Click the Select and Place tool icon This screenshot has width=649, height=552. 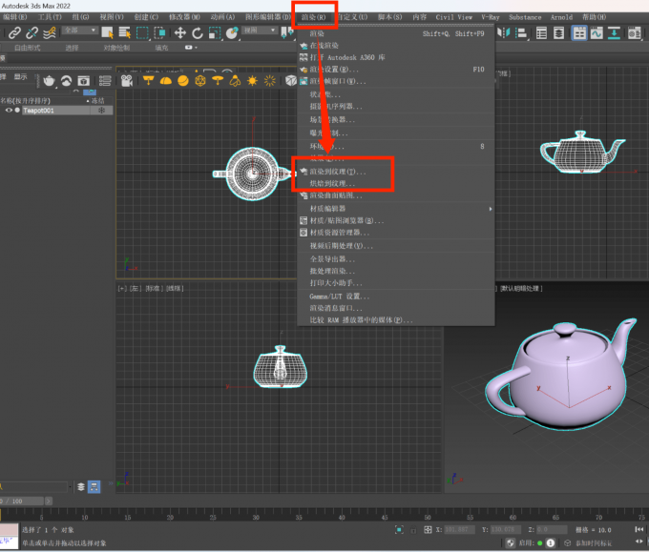tap(232, 32)
